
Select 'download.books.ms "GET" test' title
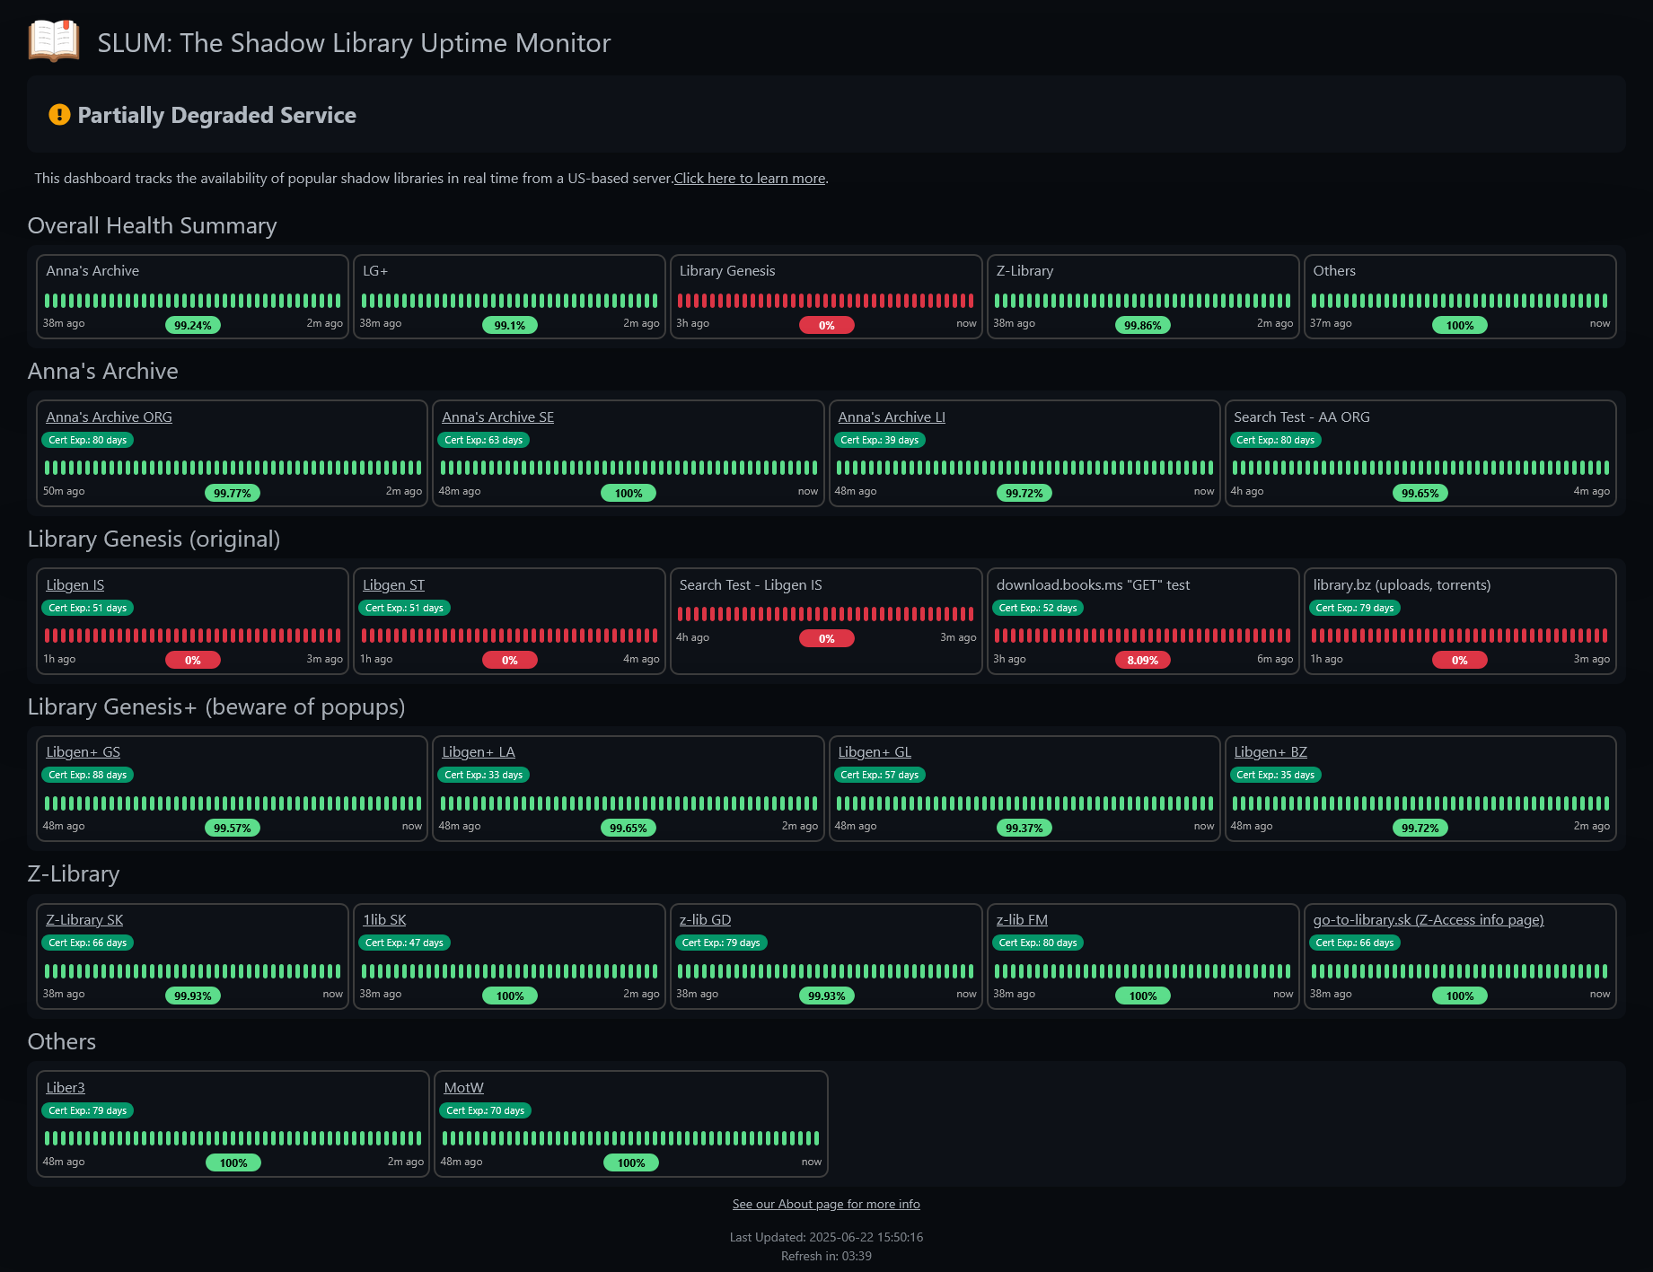click(x=1093, y=584)
